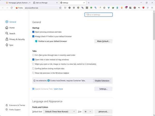Click the Firefox identity icon in address bar
The height and width of the screenshot is (116, 155).
pyautogui.click(x=19, y=8)
